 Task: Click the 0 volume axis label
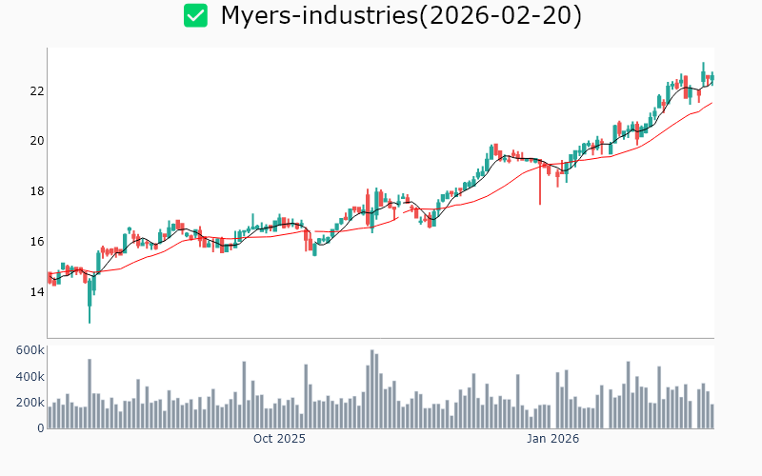click(x=41, y=428)
